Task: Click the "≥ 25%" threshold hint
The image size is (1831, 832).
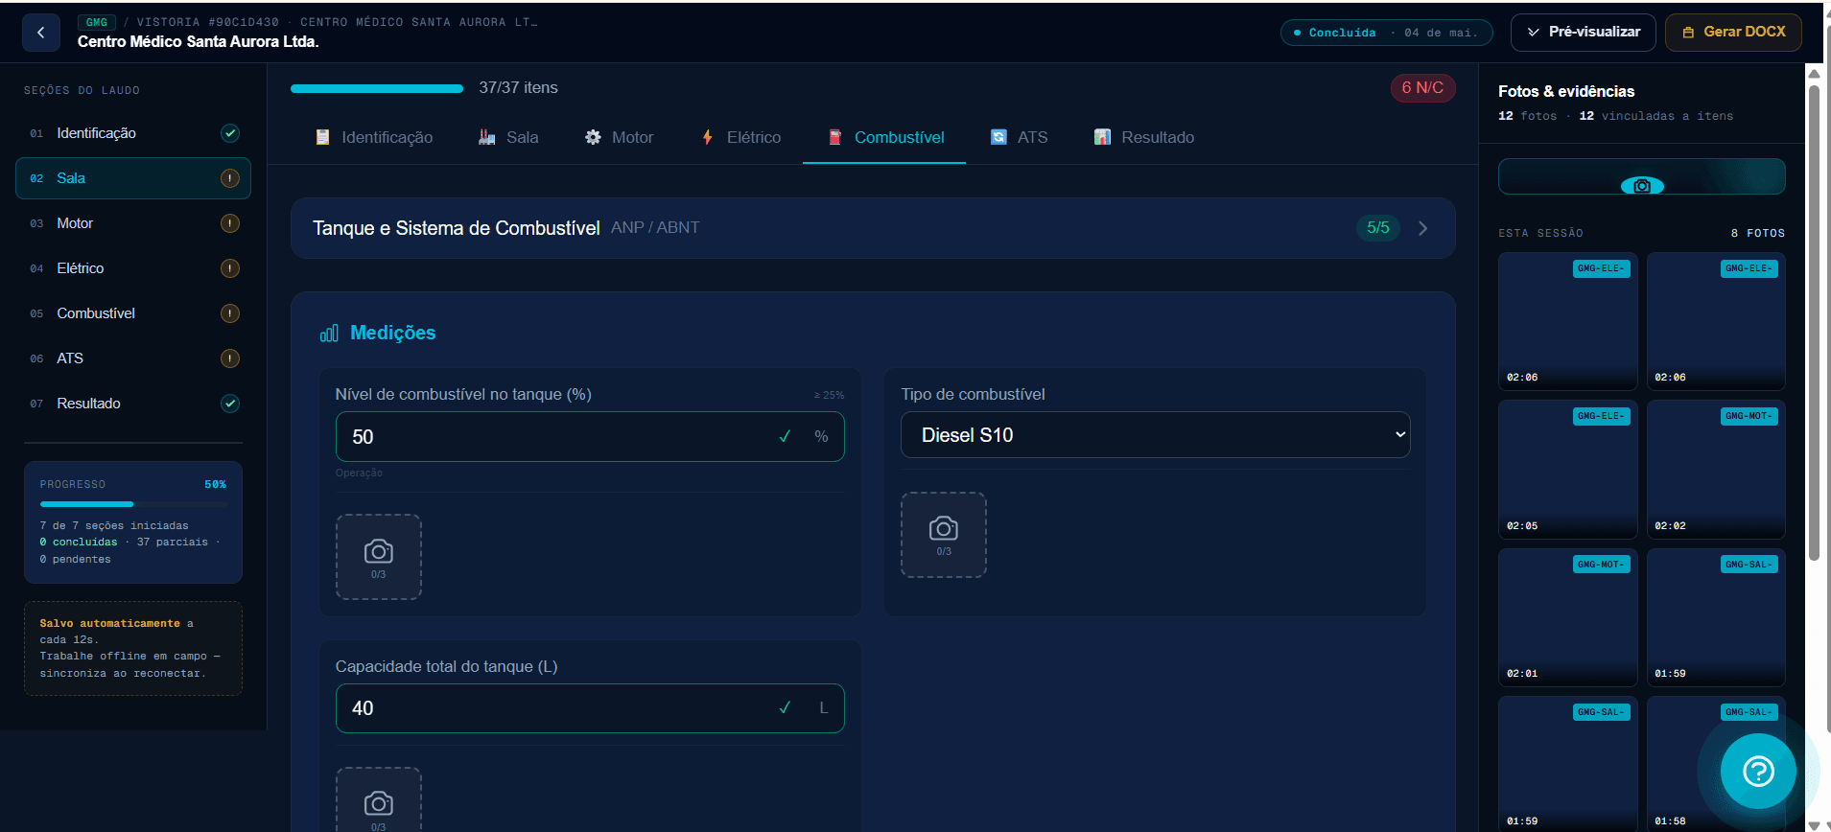Action: tap(830, 395)
